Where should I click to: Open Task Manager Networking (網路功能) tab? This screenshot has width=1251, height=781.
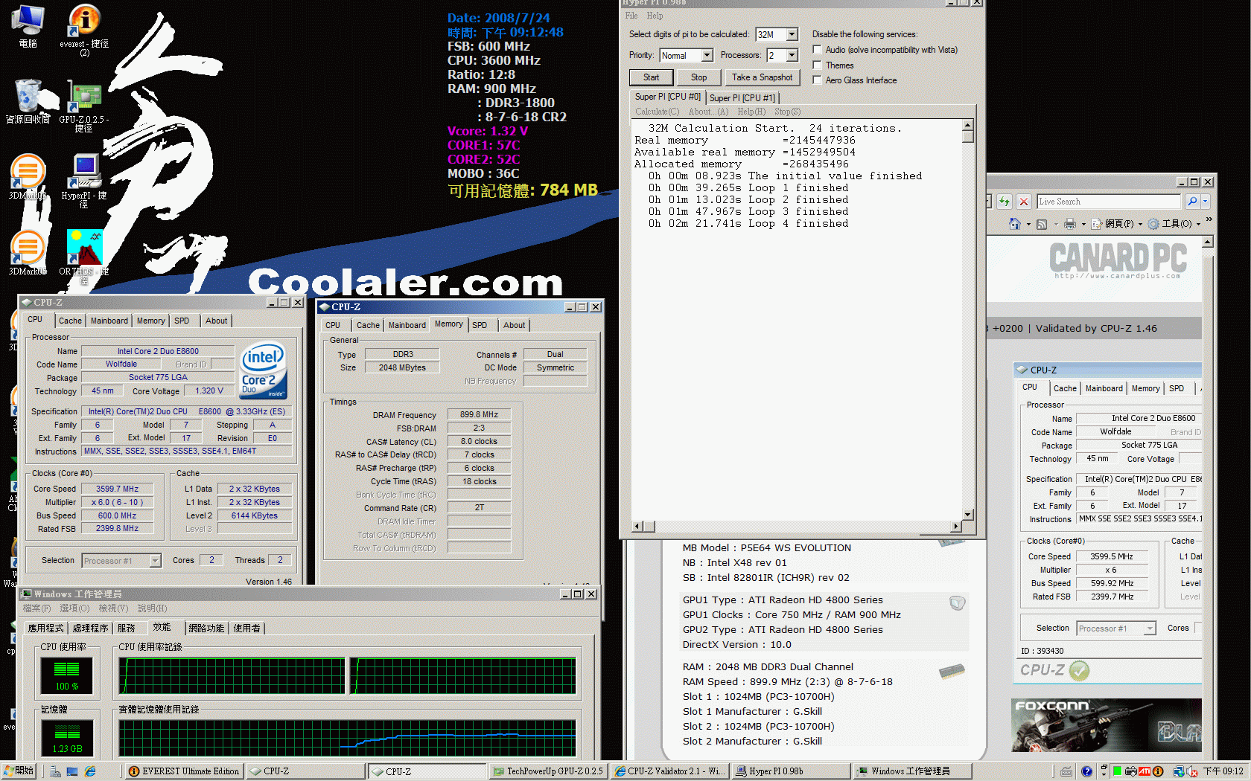coord(206,629)
